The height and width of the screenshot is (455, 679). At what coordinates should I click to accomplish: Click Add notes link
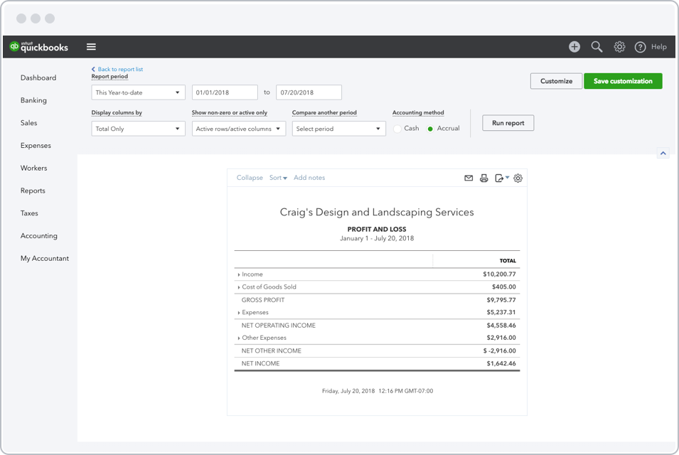(x=309, y=178)
